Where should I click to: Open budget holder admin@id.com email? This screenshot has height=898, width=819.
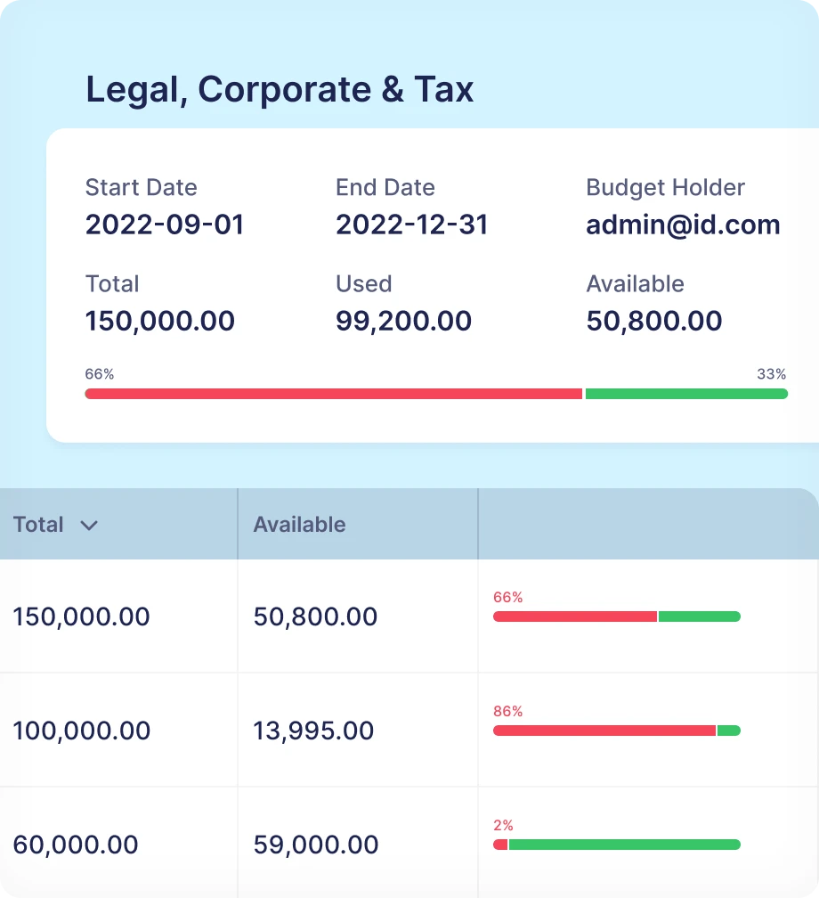coord(683,224)
